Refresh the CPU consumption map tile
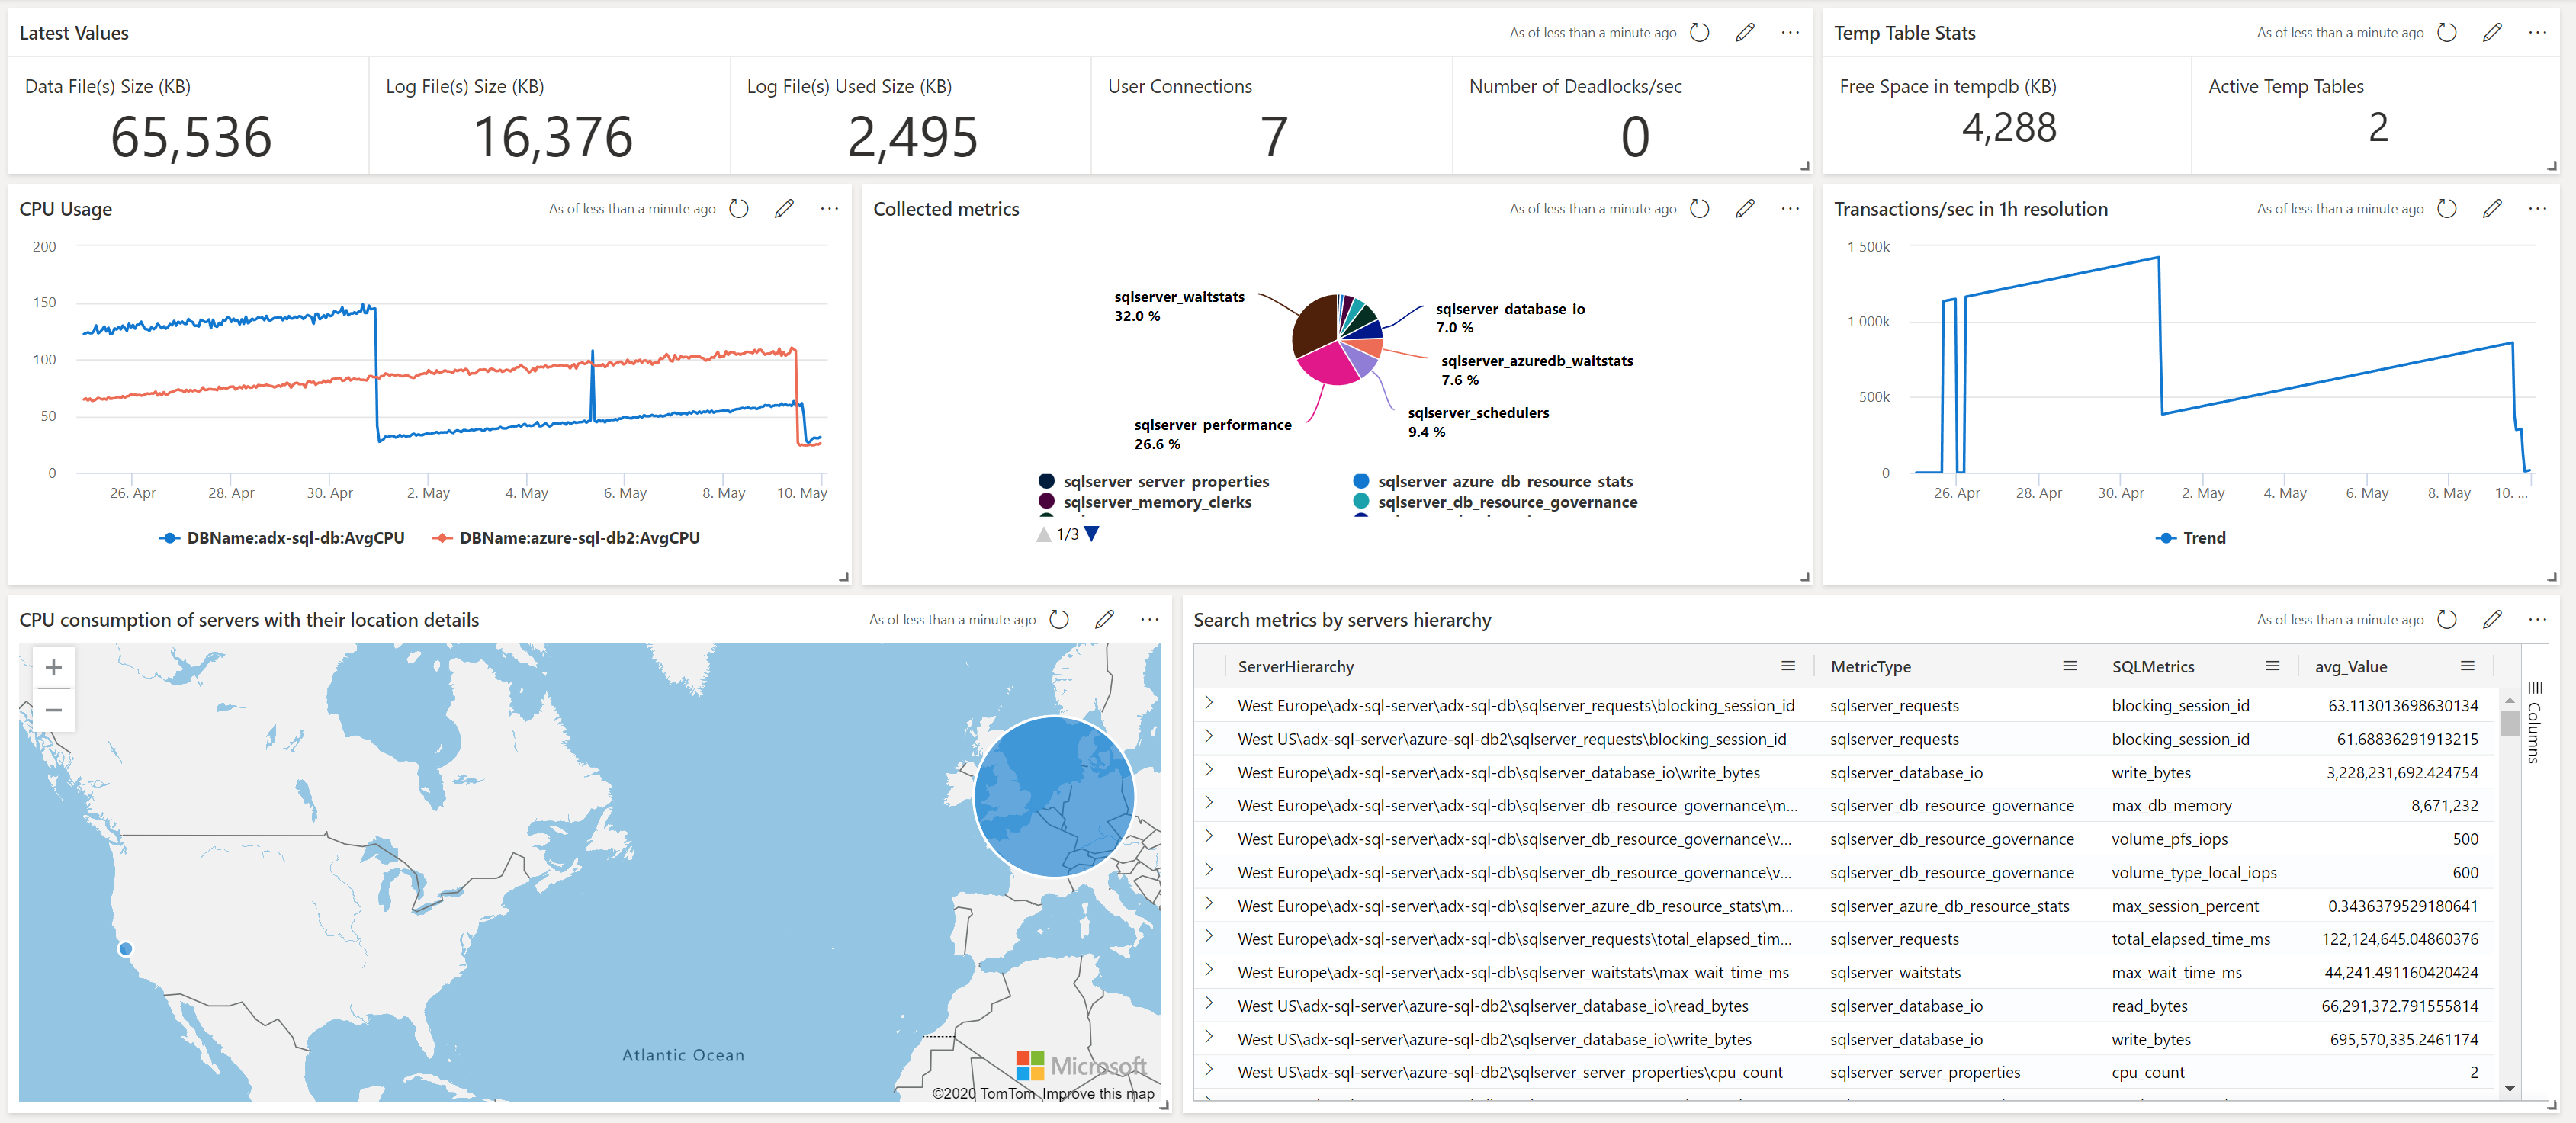Screen dimensions: 2576x1123 (1059, 620)
